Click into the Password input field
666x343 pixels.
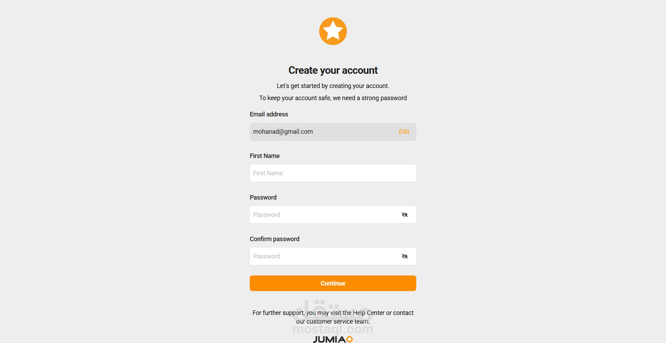click(323, 215)
